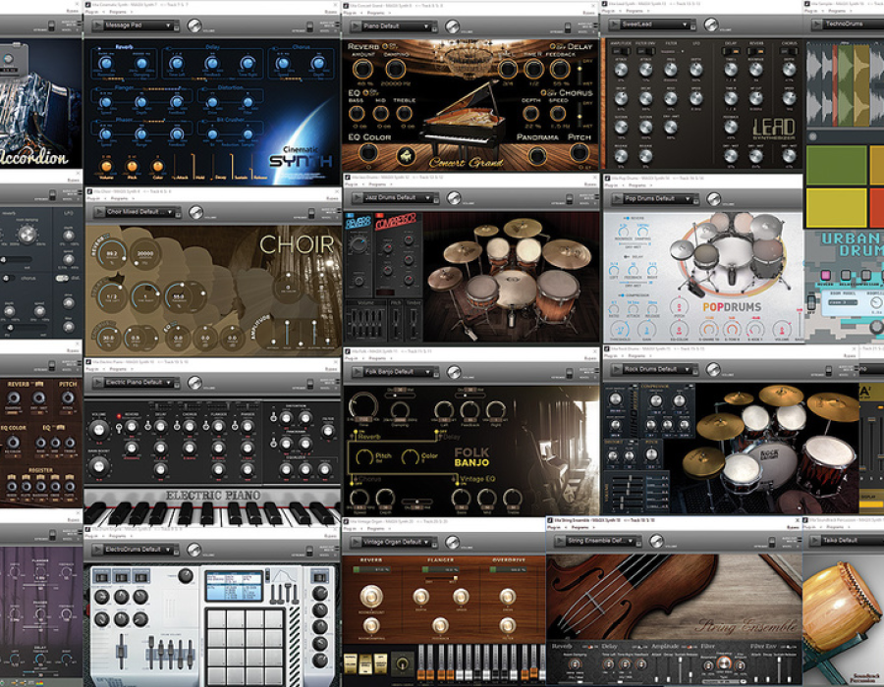Screen dimensions: 884x687
Task: Click the Chorus Speed knob in Concert Grand
Action: (558, 113)
